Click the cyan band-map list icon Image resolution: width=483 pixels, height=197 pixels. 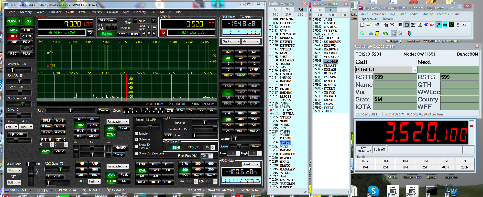[x=439, y=25]
